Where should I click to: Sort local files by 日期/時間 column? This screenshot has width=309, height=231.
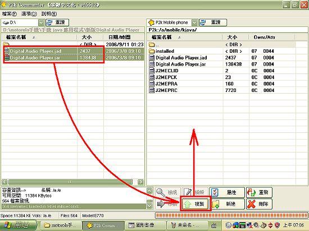[x=124, y=37]
